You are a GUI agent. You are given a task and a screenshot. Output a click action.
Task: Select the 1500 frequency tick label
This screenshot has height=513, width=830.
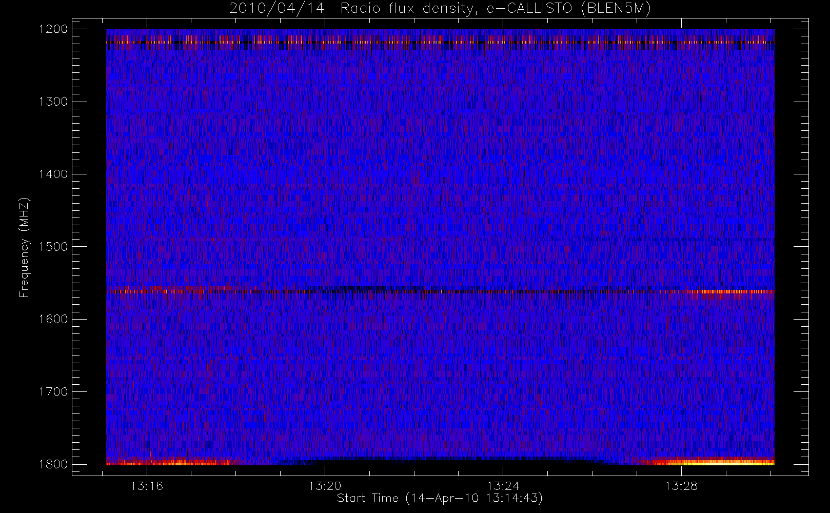[53, 247]
